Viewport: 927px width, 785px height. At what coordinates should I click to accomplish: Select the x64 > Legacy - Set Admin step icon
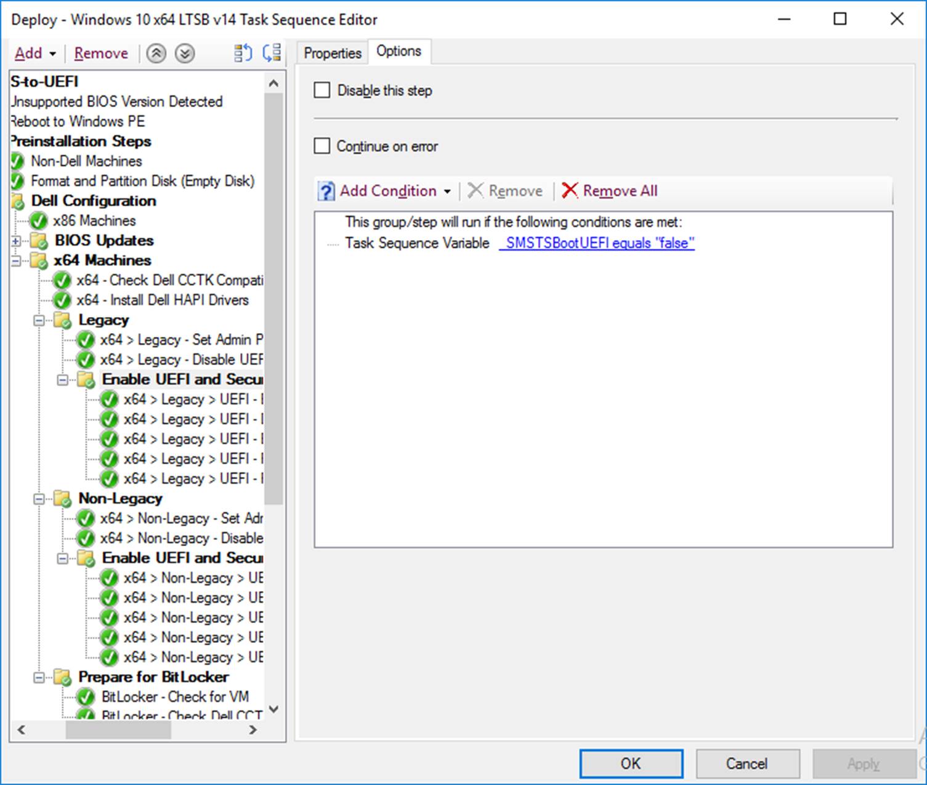point(86,340)
